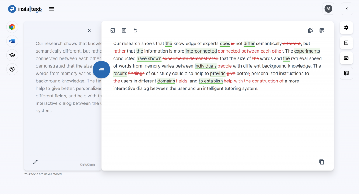Click the suggestion 'have shown'
The width and height of the screenshot is (359, 195).
coord(149,58)
